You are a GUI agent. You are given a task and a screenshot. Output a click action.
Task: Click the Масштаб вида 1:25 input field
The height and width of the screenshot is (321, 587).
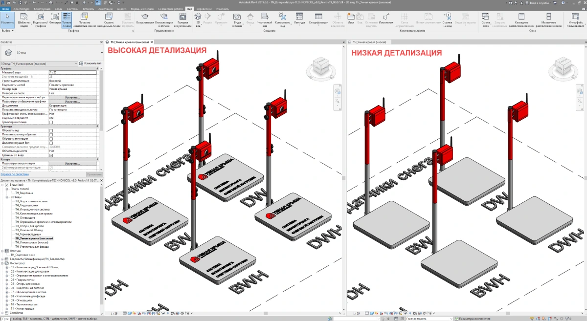72,72
